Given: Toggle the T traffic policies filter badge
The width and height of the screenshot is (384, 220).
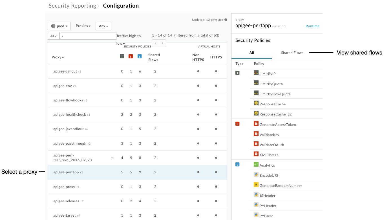Looking at the screenshot, I should point(122,56).
